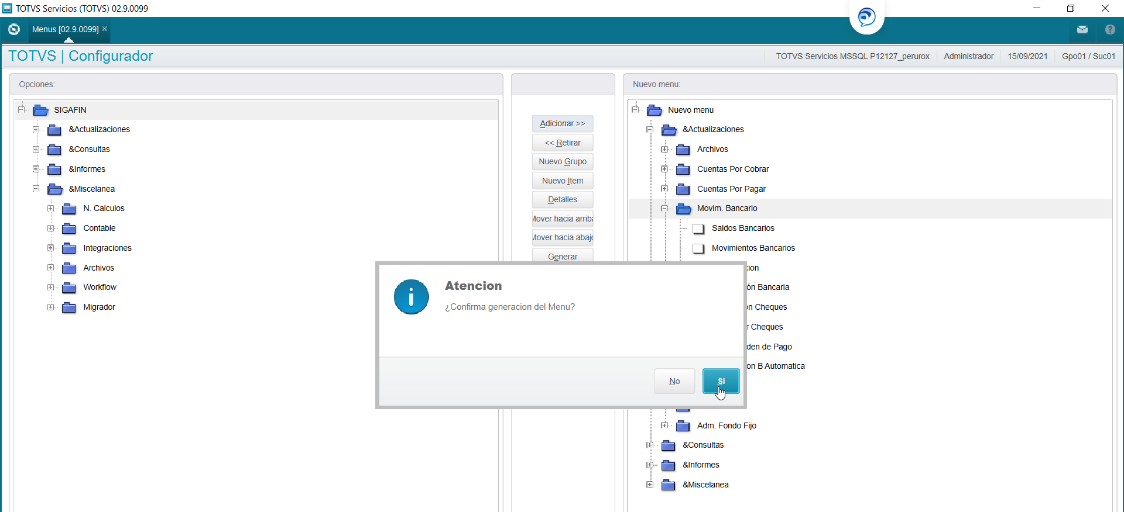Image resolution: width=1124 pixels, height=512 pixels.
Task: Click the SIGAFIN folder icon
Action: click(x=40, y=110)
